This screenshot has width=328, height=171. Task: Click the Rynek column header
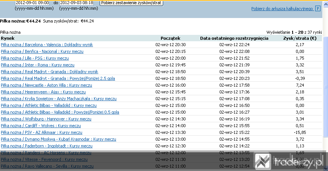(x=8, y=38)
